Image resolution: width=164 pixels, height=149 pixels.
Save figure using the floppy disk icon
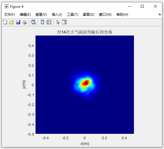click(x=18, y=22)
